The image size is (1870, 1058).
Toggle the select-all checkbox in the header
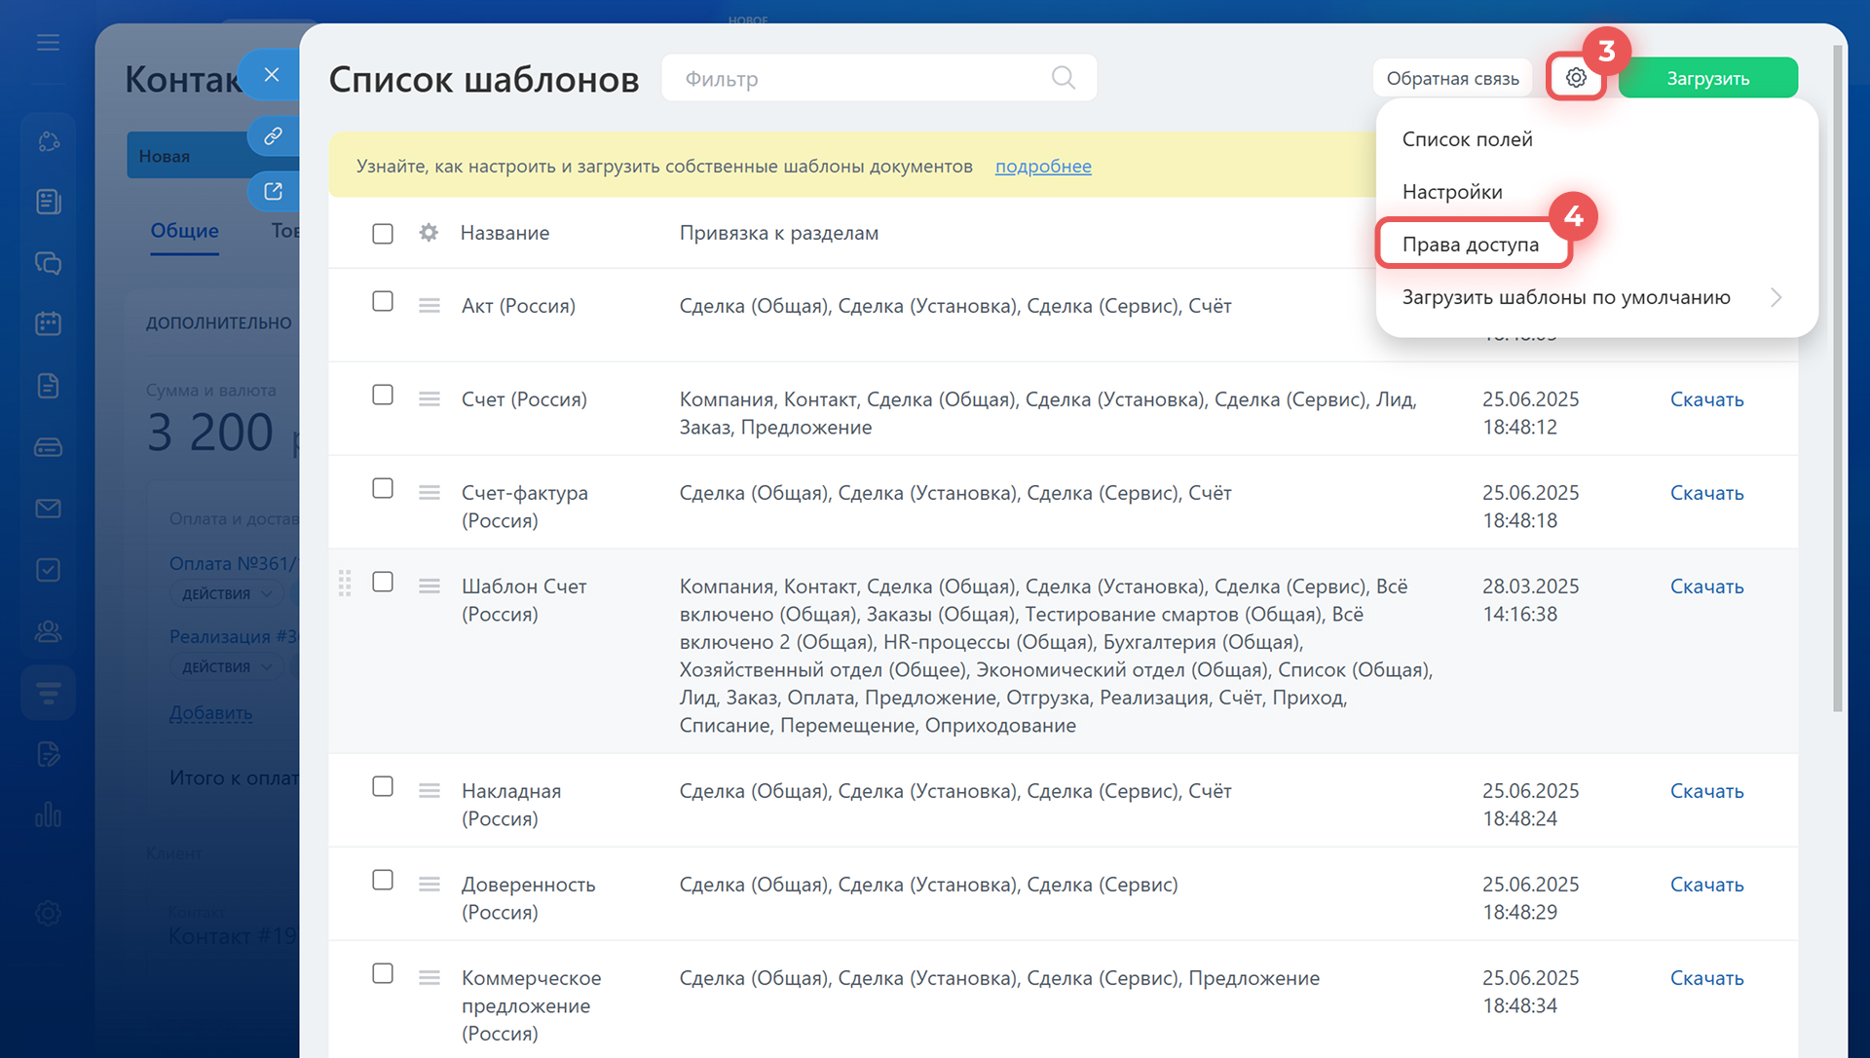click(x=383, y=234)
